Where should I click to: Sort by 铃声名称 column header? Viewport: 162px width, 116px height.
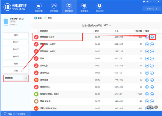44,31
